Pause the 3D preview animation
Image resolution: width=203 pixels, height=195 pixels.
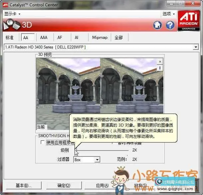(160, 67)
